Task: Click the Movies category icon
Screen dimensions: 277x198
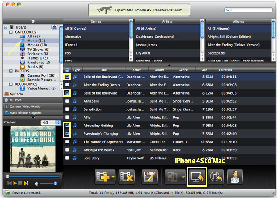Action: [x=23, y=45]
